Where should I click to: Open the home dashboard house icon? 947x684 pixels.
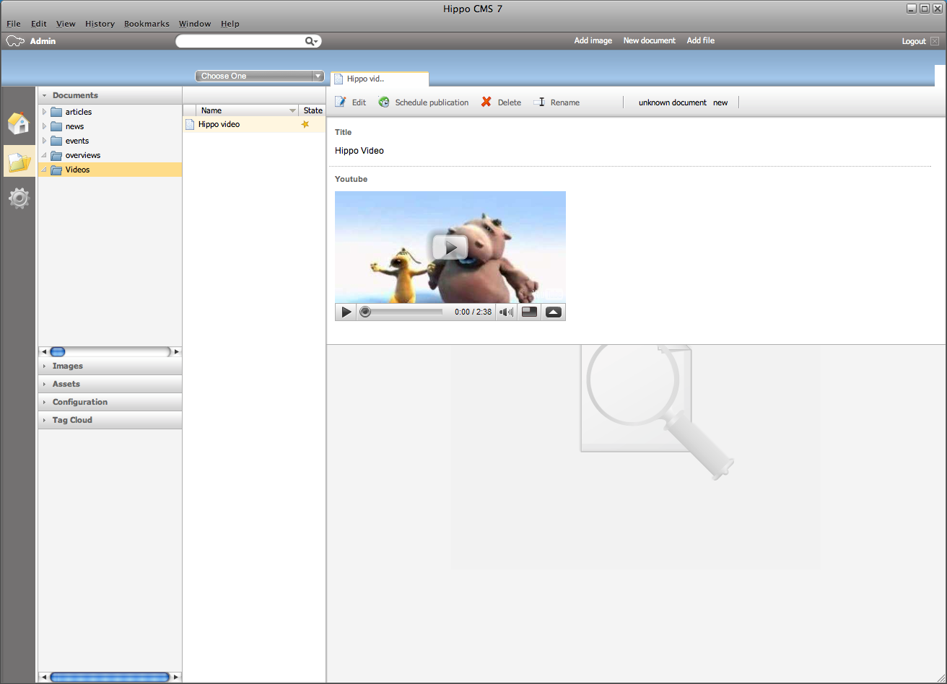coord(19,123)
